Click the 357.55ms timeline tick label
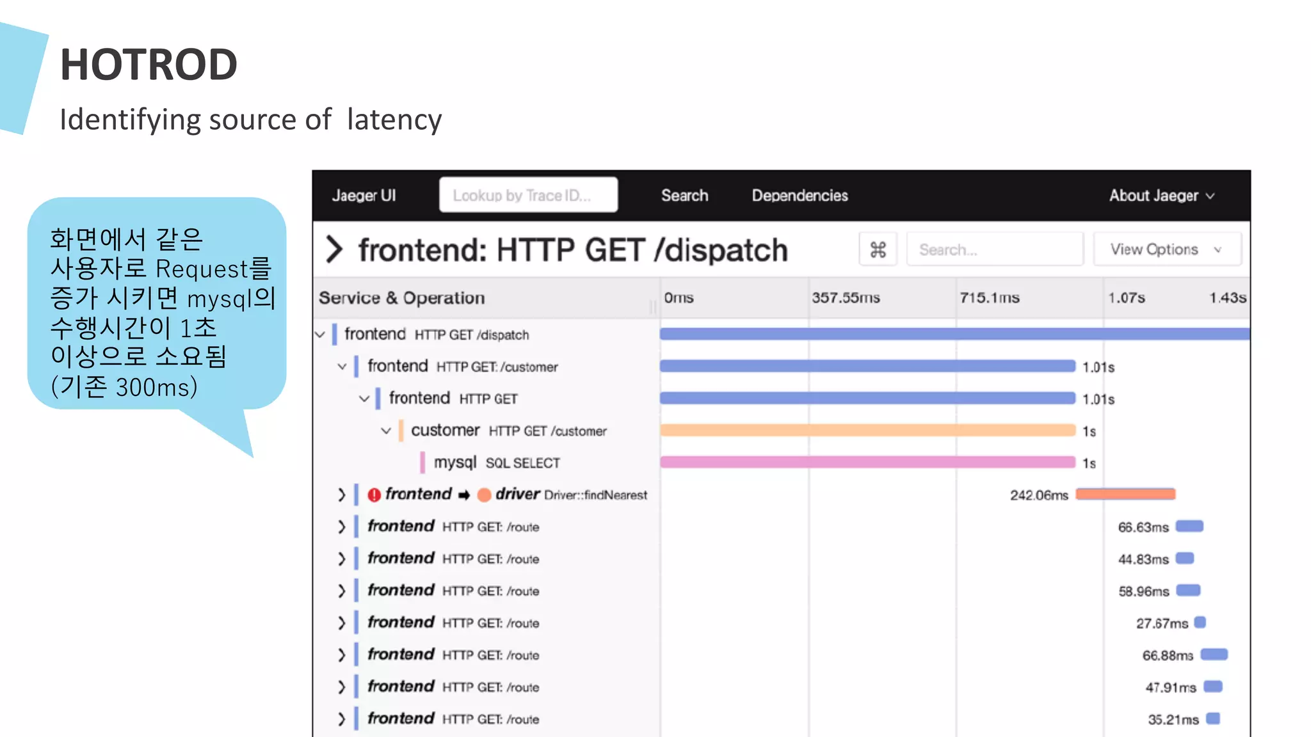 (846, 298)
